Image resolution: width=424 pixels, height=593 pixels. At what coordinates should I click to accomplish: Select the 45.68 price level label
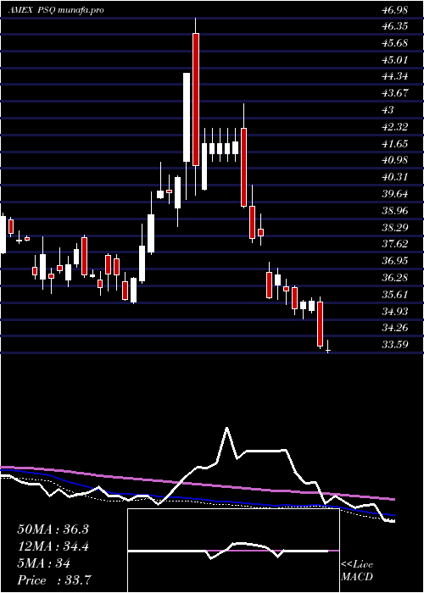pos(395,43)
